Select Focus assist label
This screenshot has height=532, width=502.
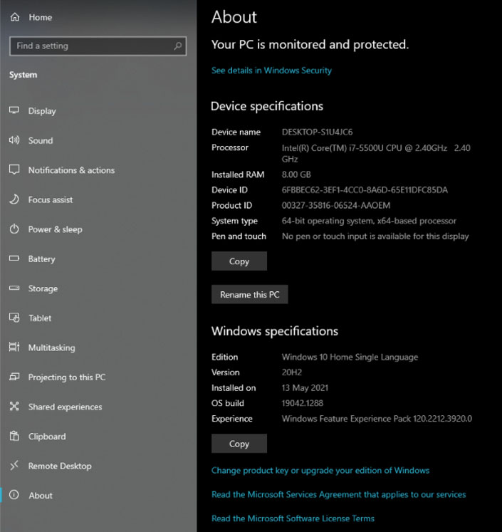coord(51,199)
